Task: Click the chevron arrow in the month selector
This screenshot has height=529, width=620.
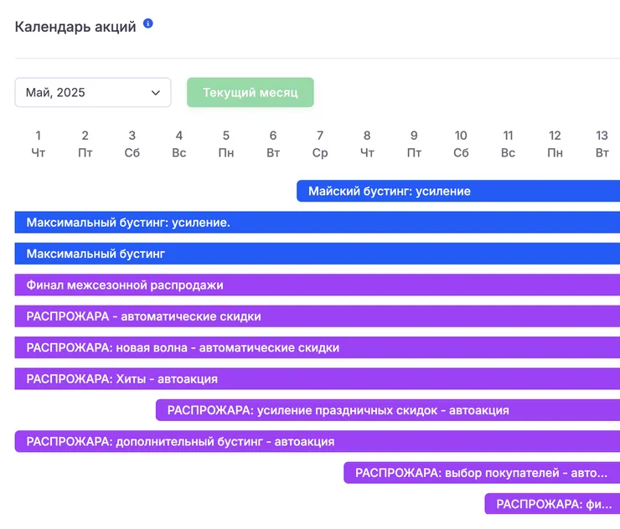Action: (156, 93)
